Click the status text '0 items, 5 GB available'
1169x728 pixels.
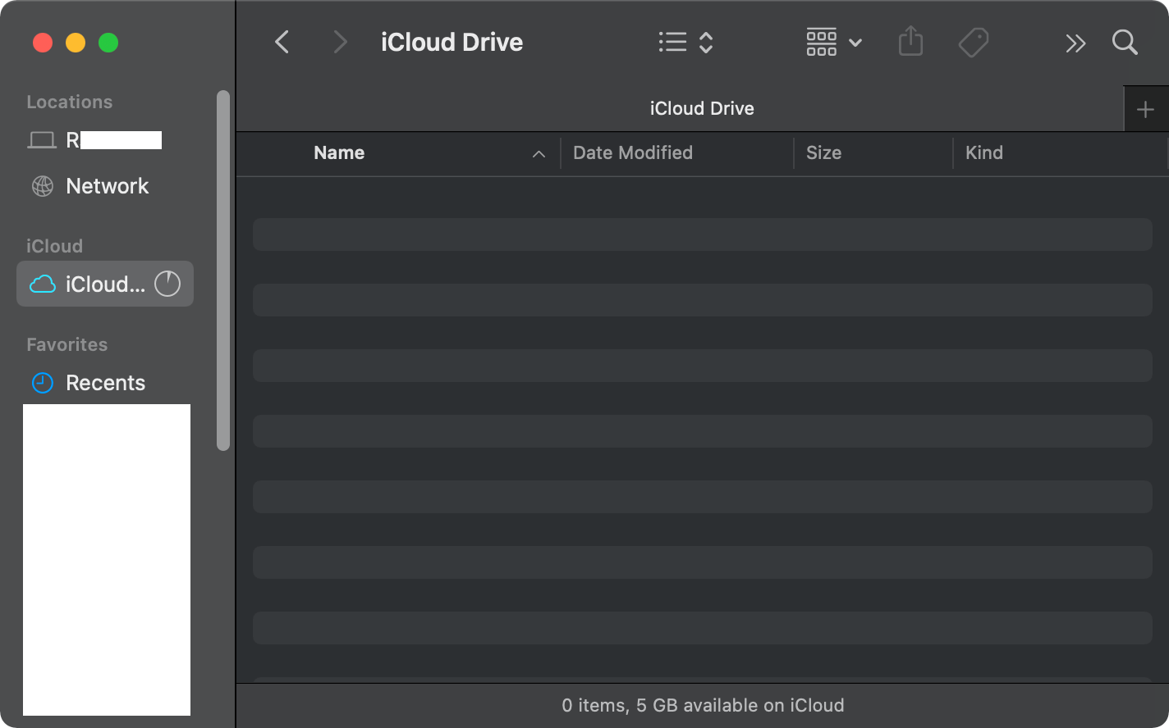[x=703, y=705]
